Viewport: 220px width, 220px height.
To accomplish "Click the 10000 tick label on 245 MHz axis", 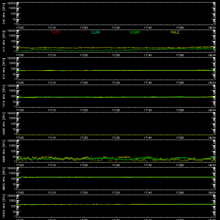I will [12, 3].
